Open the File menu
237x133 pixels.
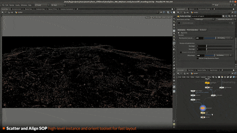3,5
